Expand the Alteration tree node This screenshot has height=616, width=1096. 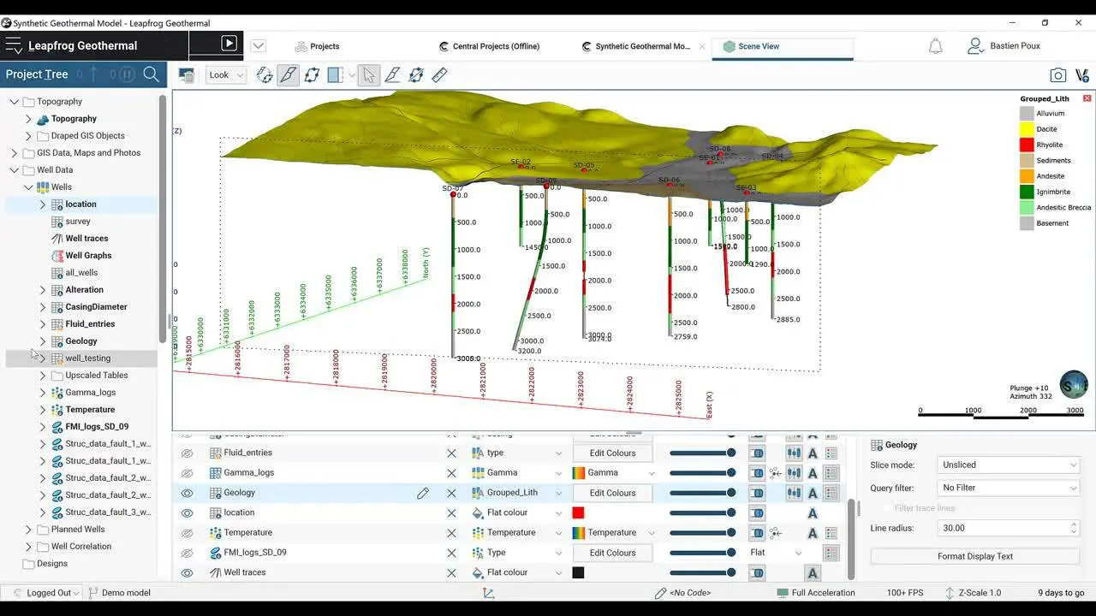coord(43,290)
